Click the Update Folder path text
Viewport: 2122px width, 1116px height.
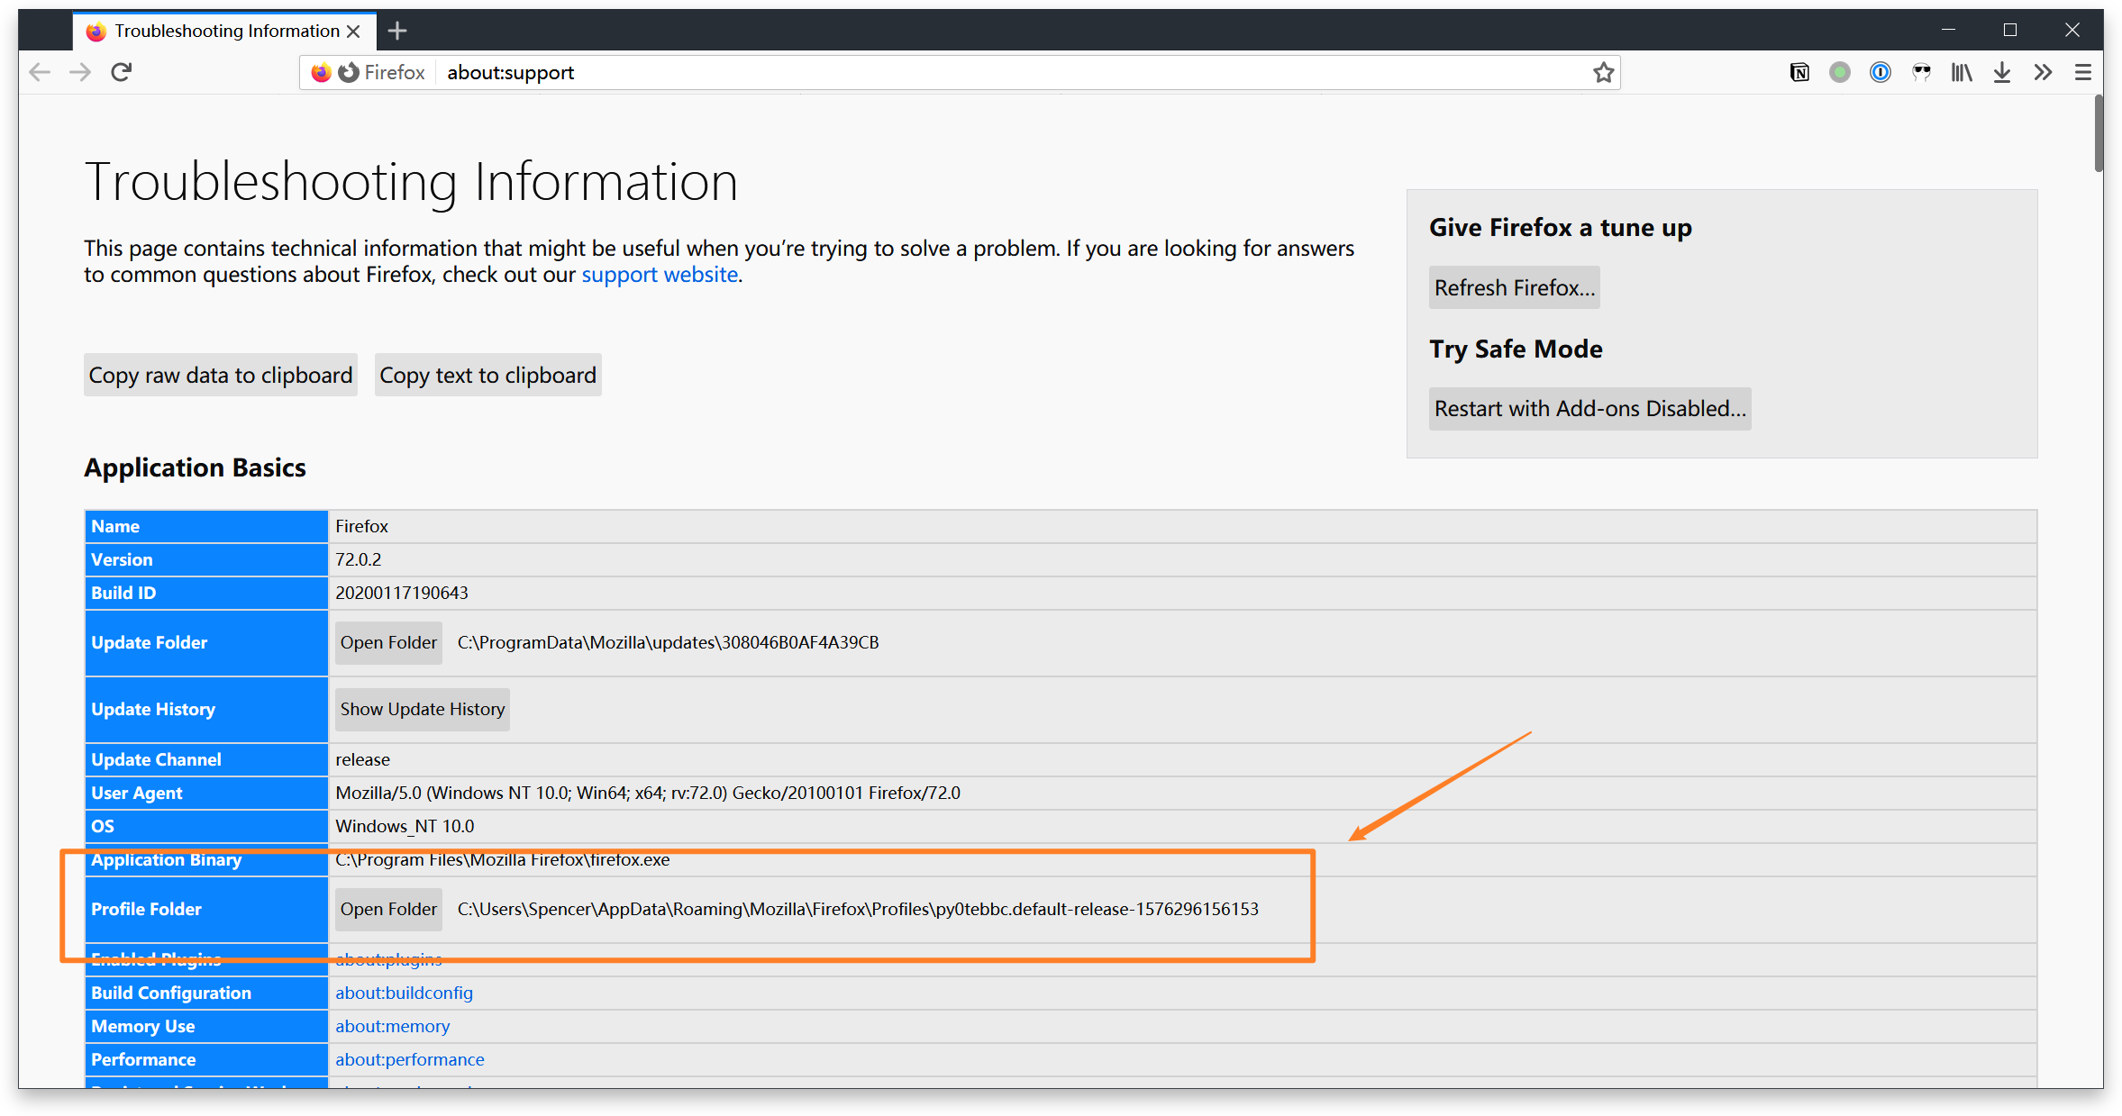pyautogui.click(x=668, y=643)
